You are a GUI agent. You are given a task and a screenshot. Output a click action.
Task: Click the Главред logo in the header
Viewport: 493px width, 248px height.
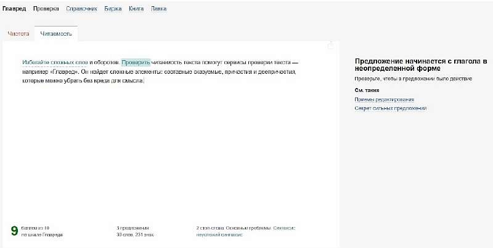(14, 9)
